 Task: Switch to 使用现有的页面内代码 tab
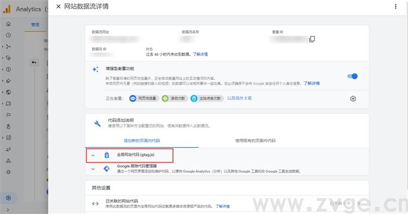[255, 141]
